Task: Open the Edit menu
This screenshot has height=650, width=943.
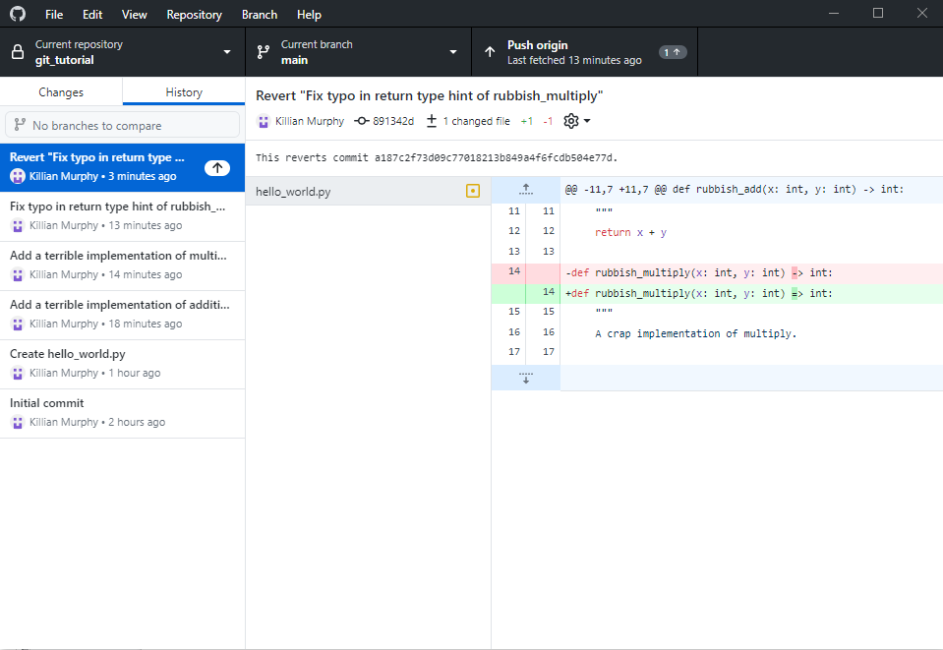Action: tap(92, 15)
